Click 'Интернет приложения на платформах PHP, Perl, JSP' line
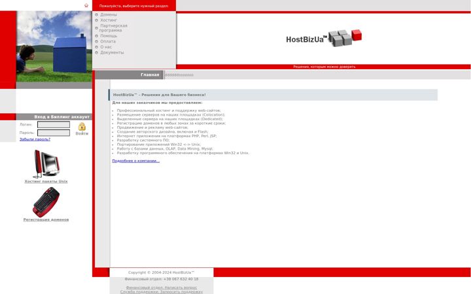The image size is (471, 294). (167, 136)
